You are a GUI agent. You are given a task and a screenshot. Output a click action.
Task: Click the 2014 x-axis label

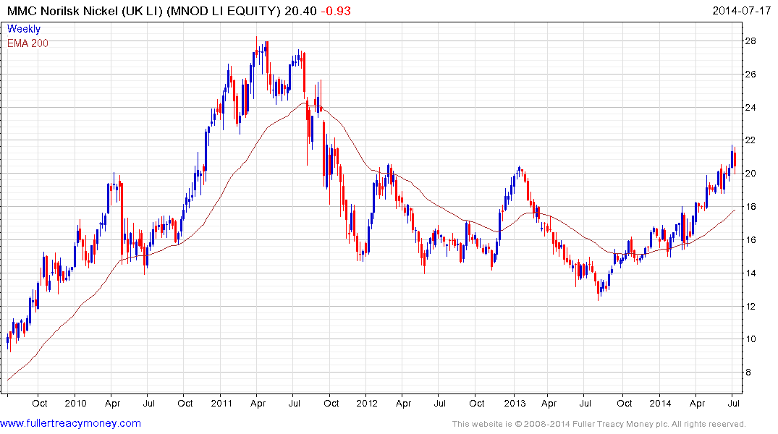(x=660, y=403)
